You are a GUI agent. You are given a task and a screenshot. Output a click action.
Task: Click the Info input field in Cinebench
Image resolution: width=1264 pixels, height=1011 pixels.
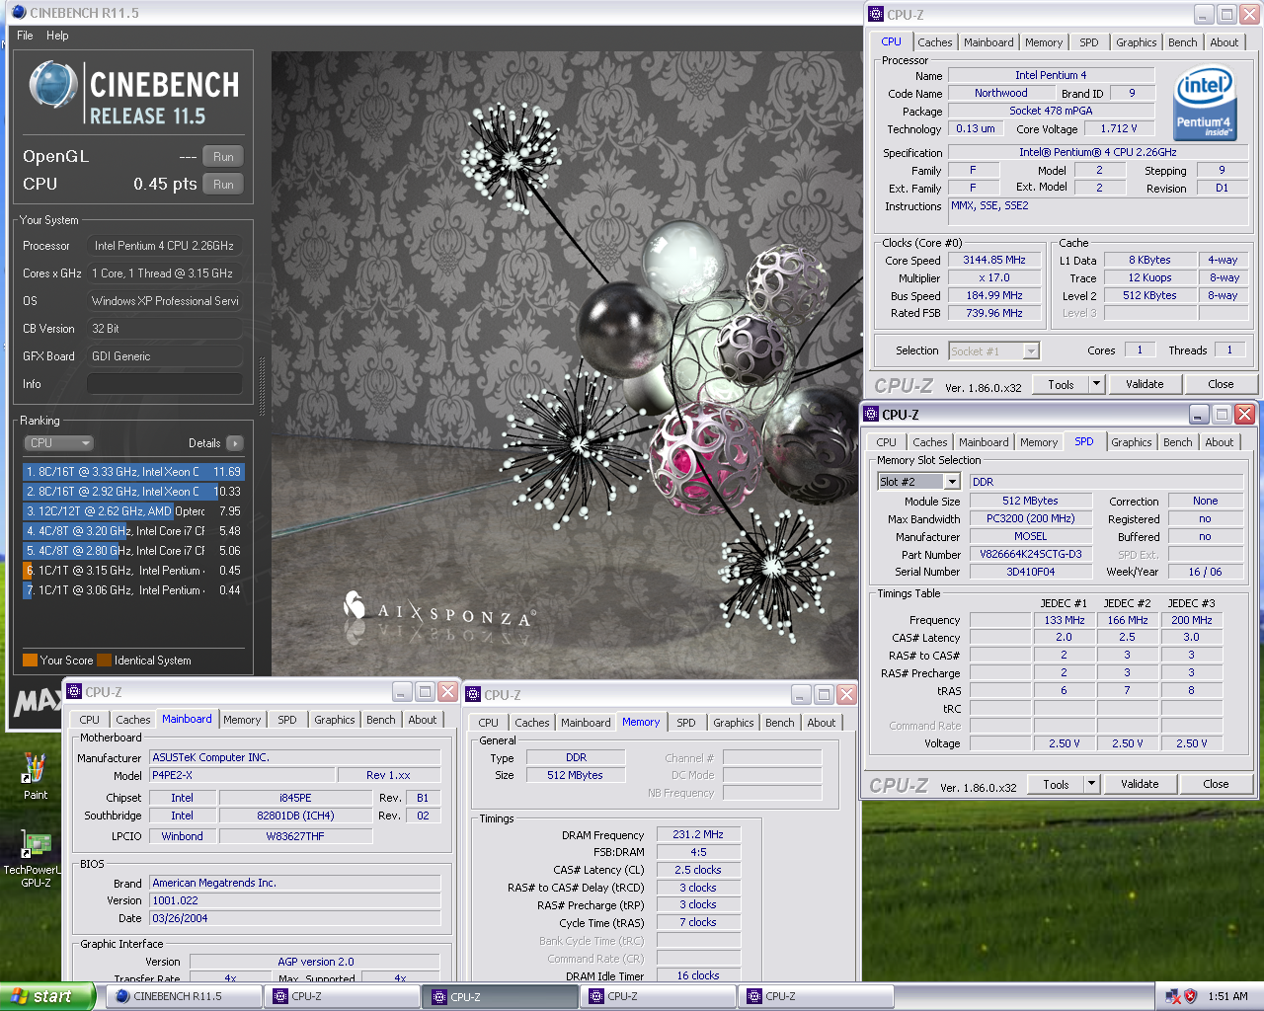[x=165, y=384]
